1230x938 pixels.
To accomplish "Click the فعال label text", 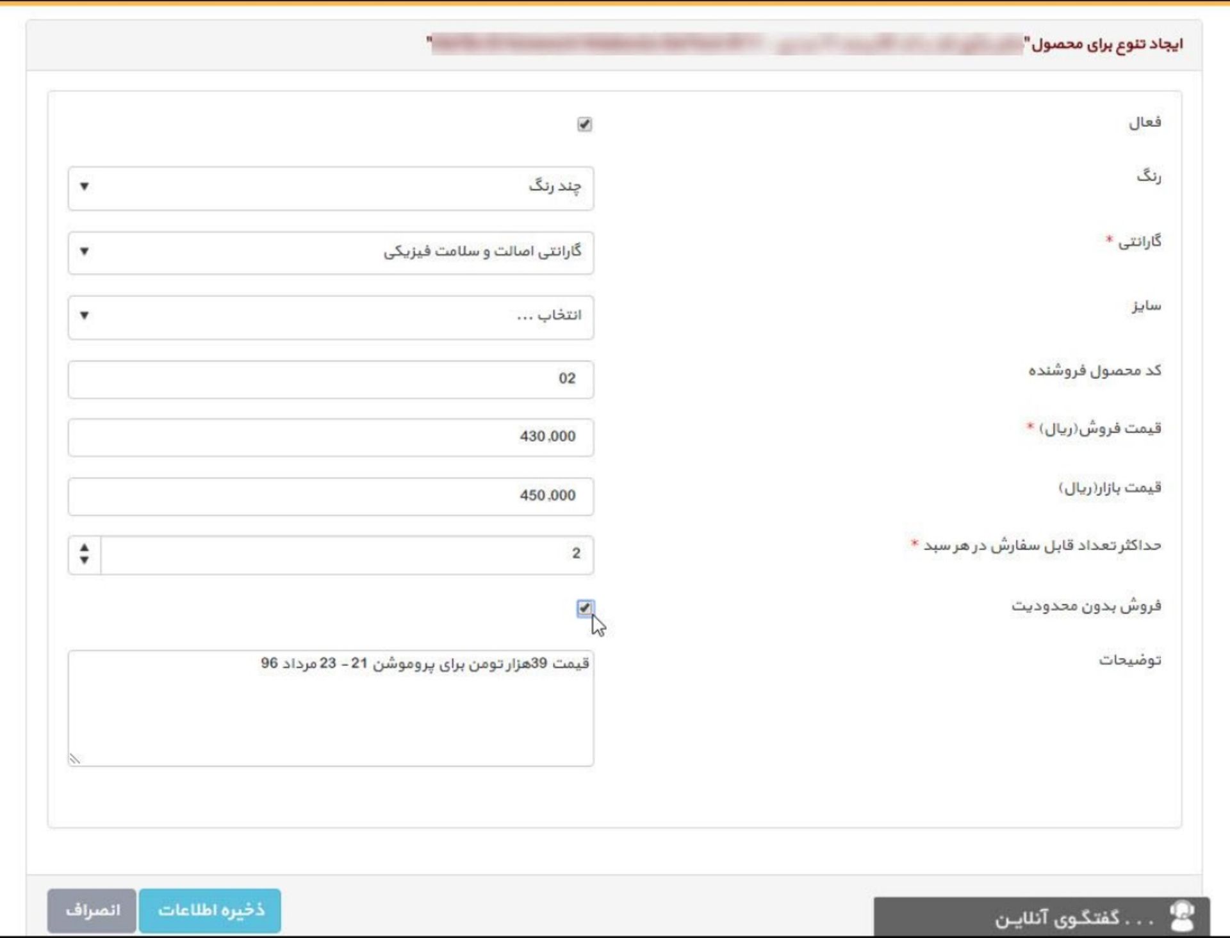I will point(1145,122).
